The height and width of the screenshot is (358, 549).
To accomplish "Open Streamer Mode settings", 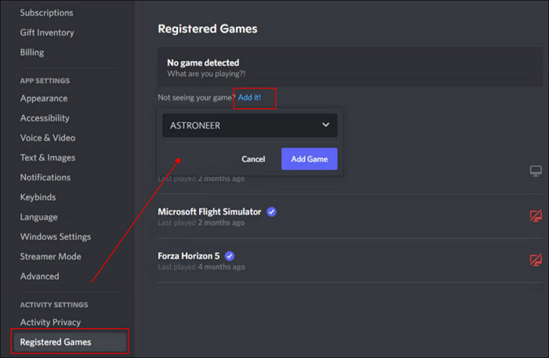I will tap(51, 256).
